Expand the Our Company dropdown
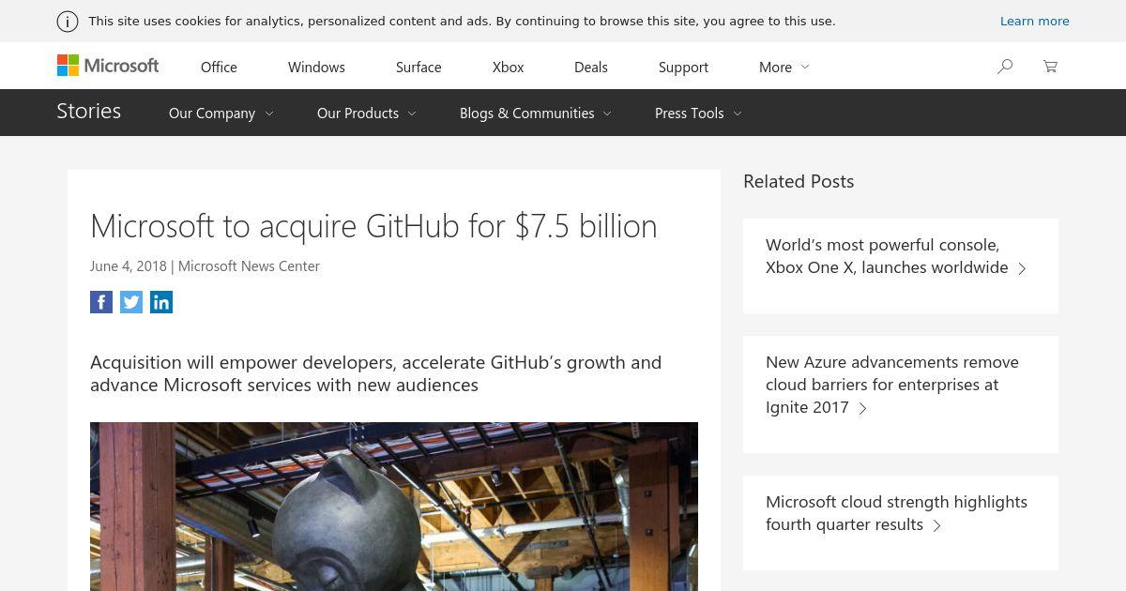1126x591 pixels. pyautogui.click(x=221, y=113)
